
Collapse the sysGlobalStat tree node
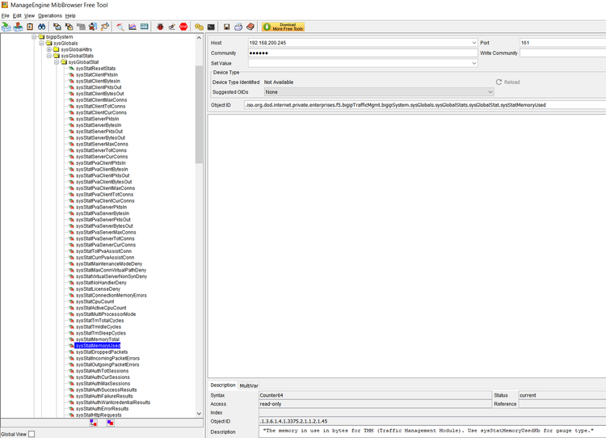tap(57, 62)
